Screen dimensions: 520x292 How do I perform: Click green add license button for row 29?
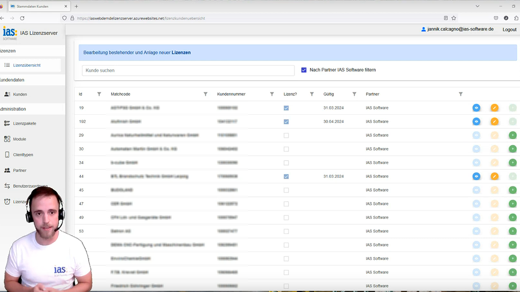512,135
